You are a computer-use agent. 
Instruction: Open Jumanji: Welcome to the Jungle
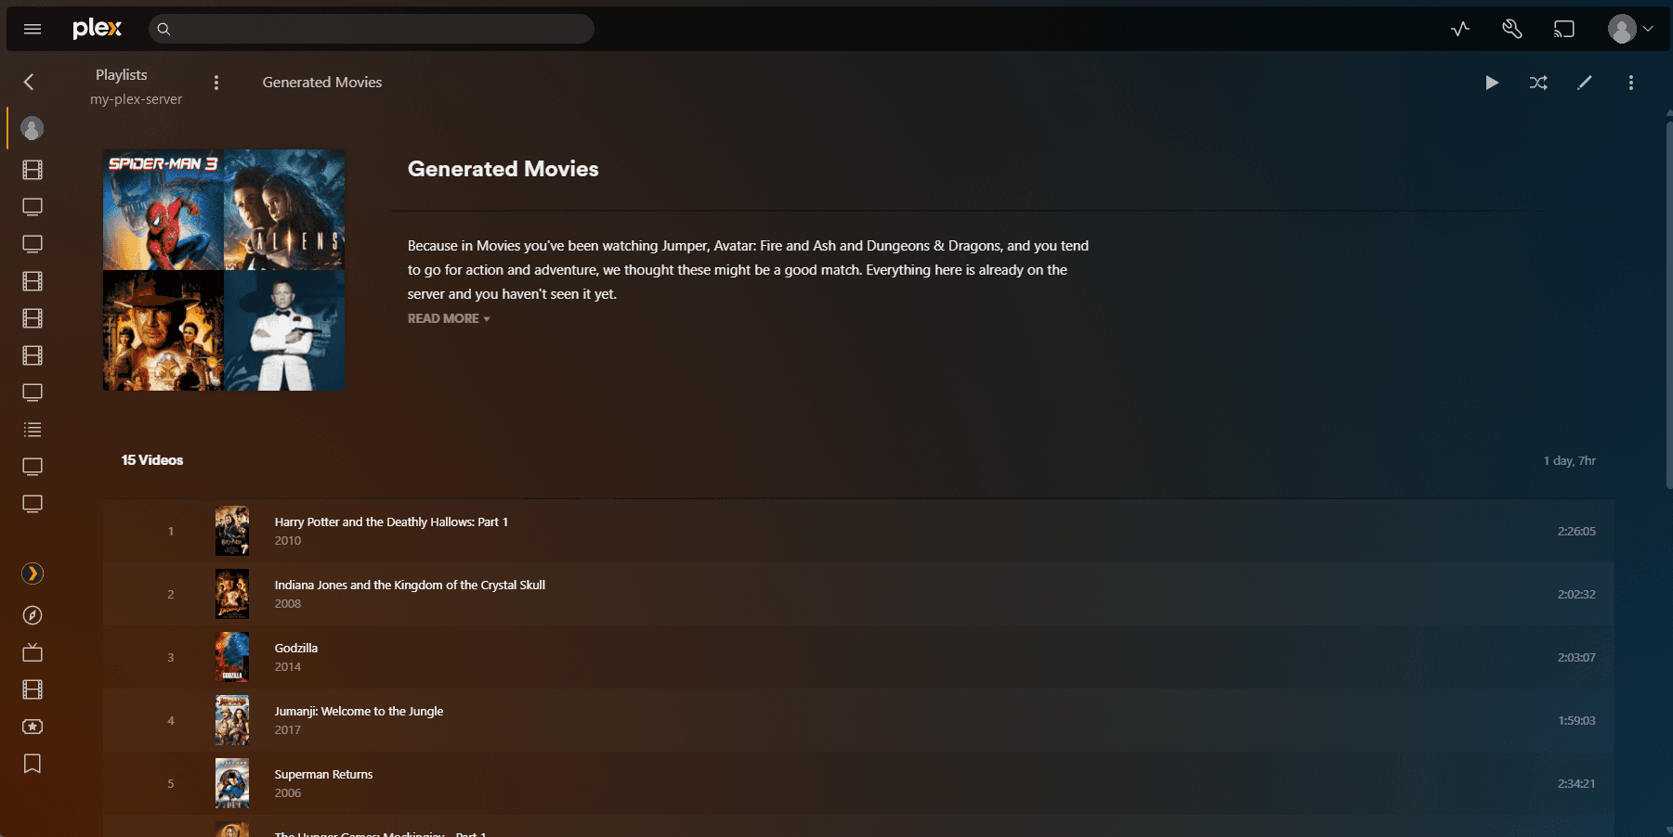point(359,712)
